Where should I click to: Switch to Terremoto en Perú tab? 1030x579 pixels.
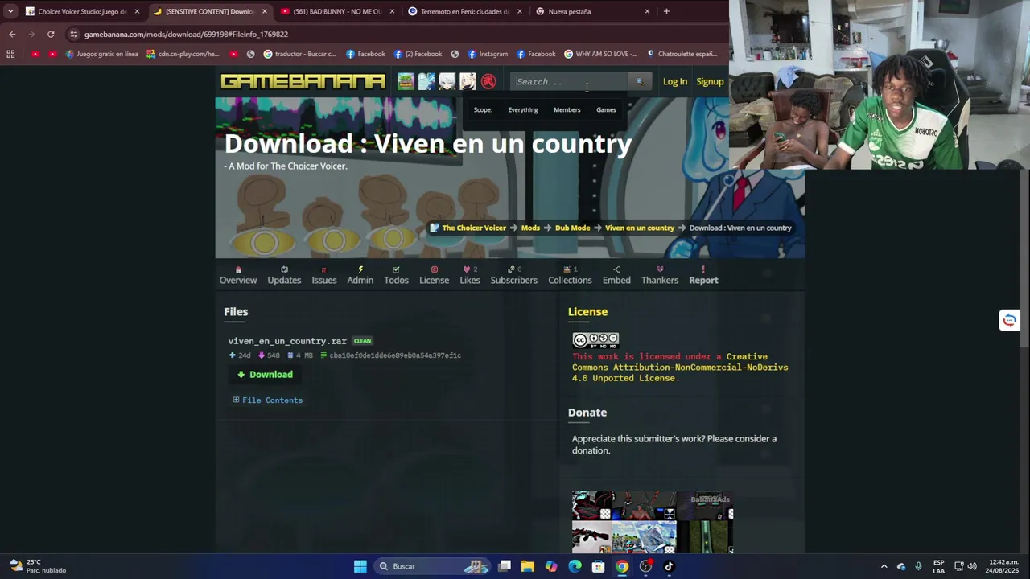tap(465, 11)
